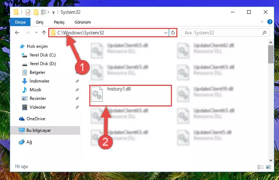Switch to large icons view in status bar
The height and width of the screenshot is (180, 279).
pos(268,167)
